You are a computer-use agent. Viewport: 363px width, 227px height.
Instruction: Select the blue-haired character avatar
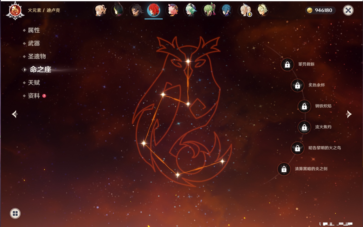pos(226,10)
